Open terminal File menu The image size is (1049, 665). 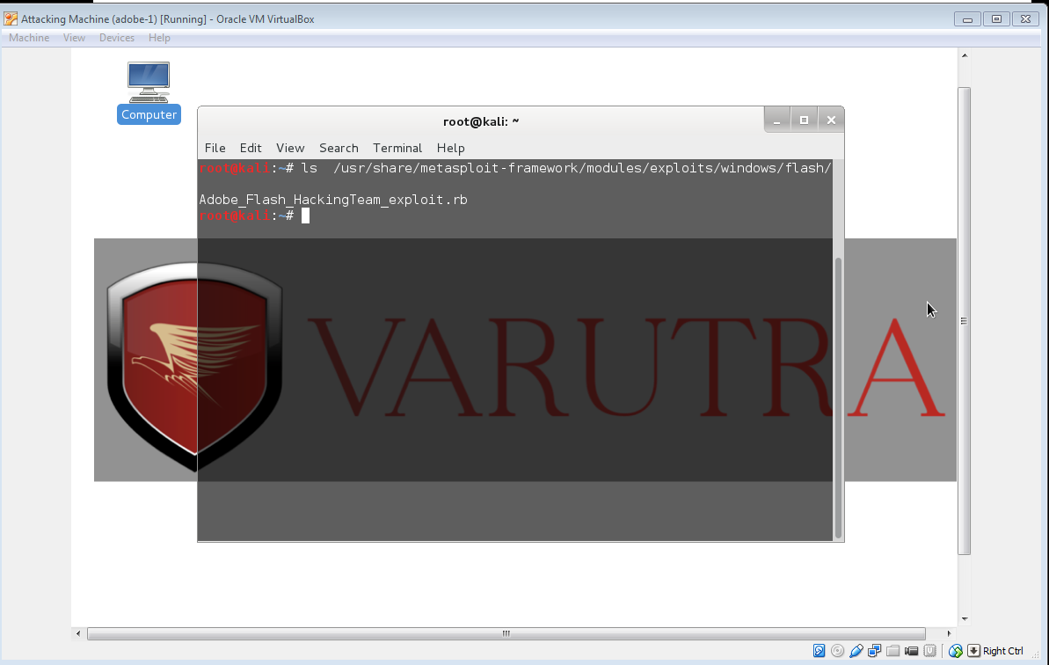[x=215, y=148]
